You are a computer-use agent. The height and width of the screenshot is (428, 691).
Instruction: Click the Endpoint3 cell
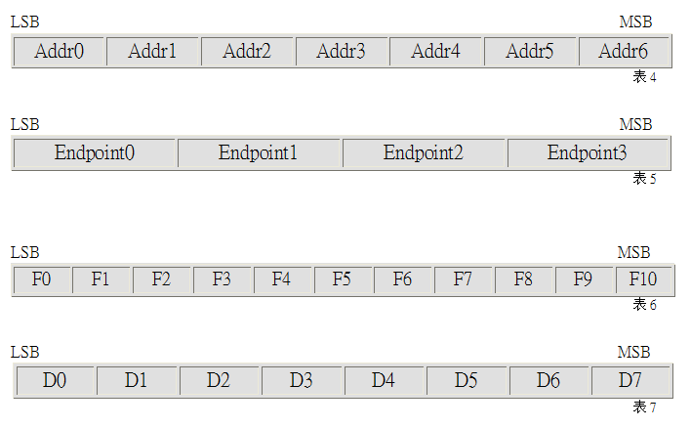(588, 153)
